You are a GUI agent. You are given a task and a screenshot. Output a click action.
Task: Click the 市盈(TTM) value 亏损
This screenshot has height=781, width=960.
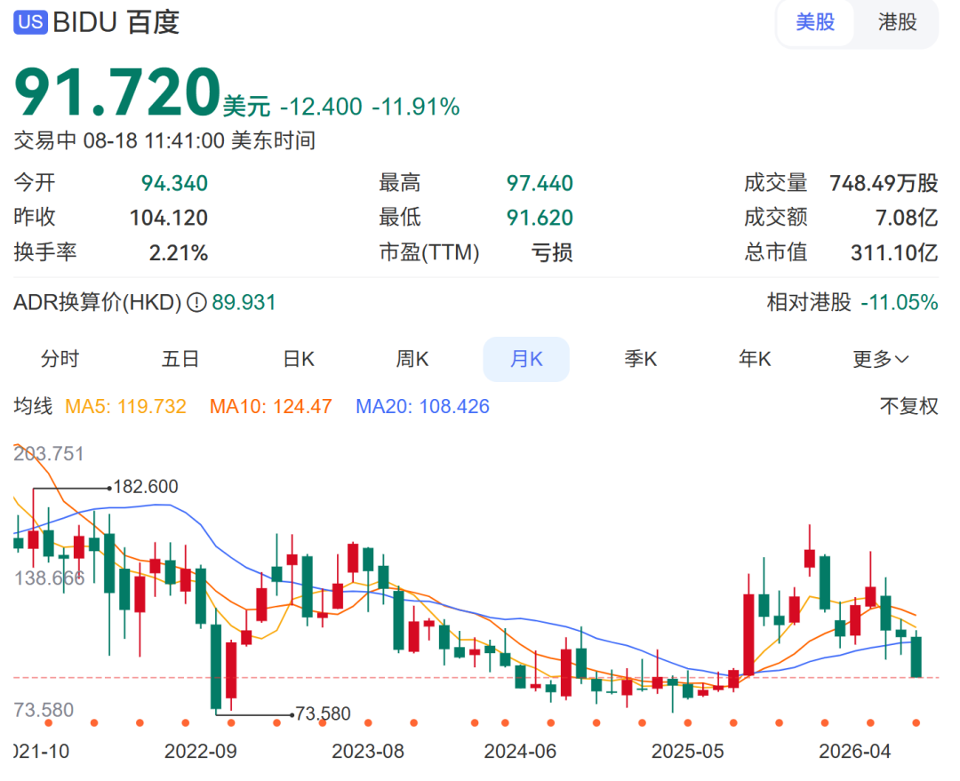click(x=552, y=252)
